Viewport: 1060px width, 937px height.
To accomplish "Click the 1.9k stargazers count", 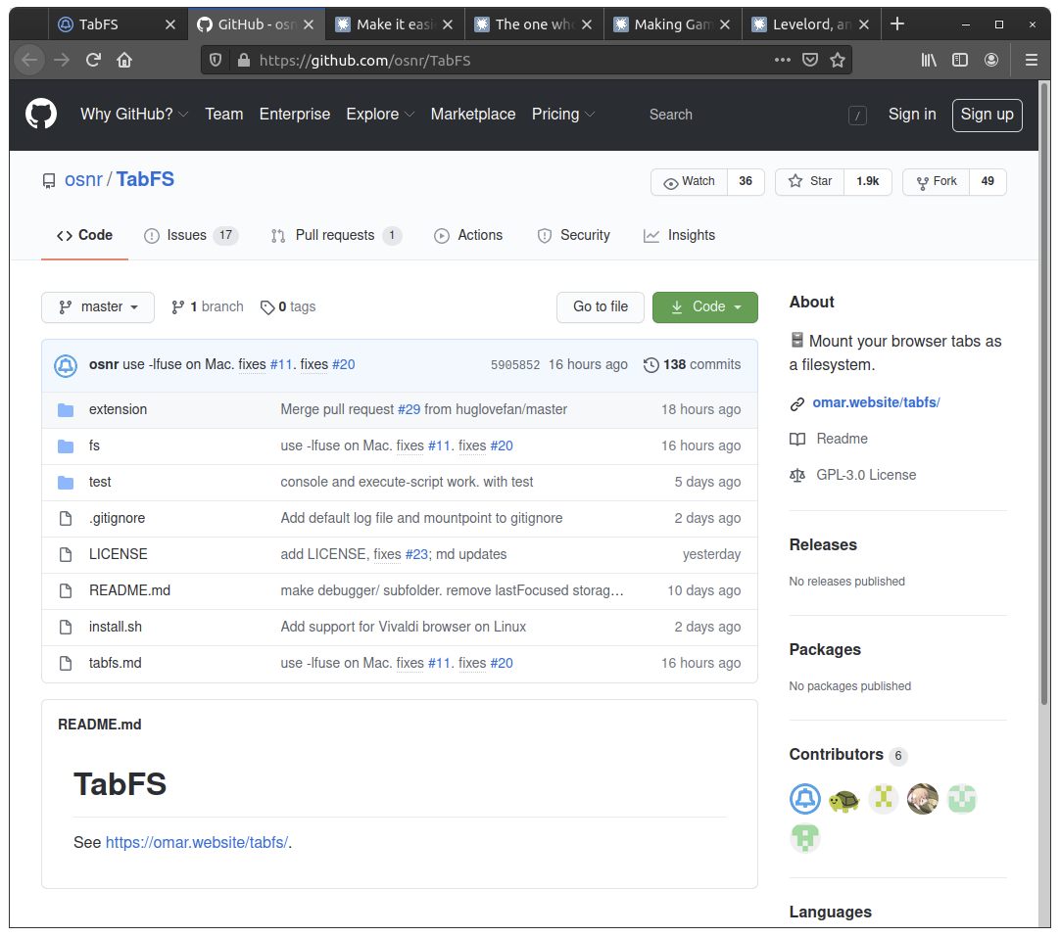I will (867, 182).
